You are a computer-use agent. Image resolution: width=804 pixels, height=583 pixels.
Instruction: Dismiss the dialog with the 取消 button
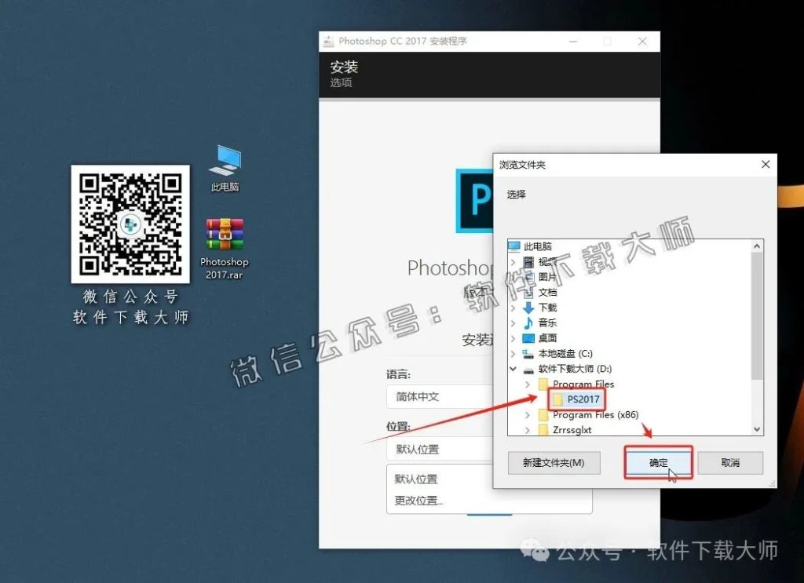pyautogui.click(x=730, y=463)
